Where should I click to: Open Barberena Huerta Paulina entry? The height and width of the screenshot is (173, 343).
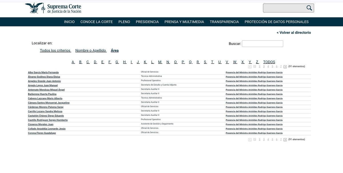pyautogui.click(x=42, y=94)
